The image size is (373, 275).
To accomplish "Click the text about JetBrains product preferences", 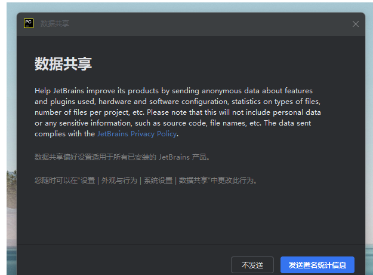I will [x=122, y=157].
